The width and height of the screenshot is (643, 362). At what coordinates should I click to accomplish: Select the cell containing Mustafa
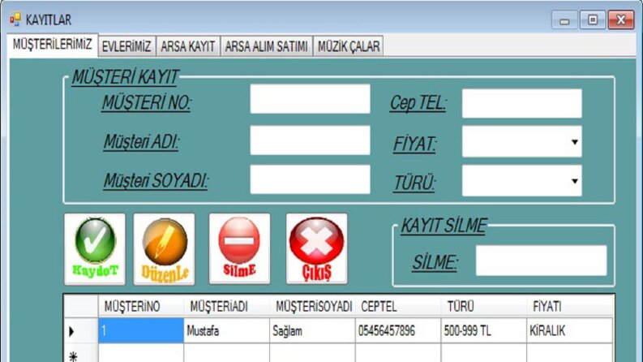[x=227, y=330]
